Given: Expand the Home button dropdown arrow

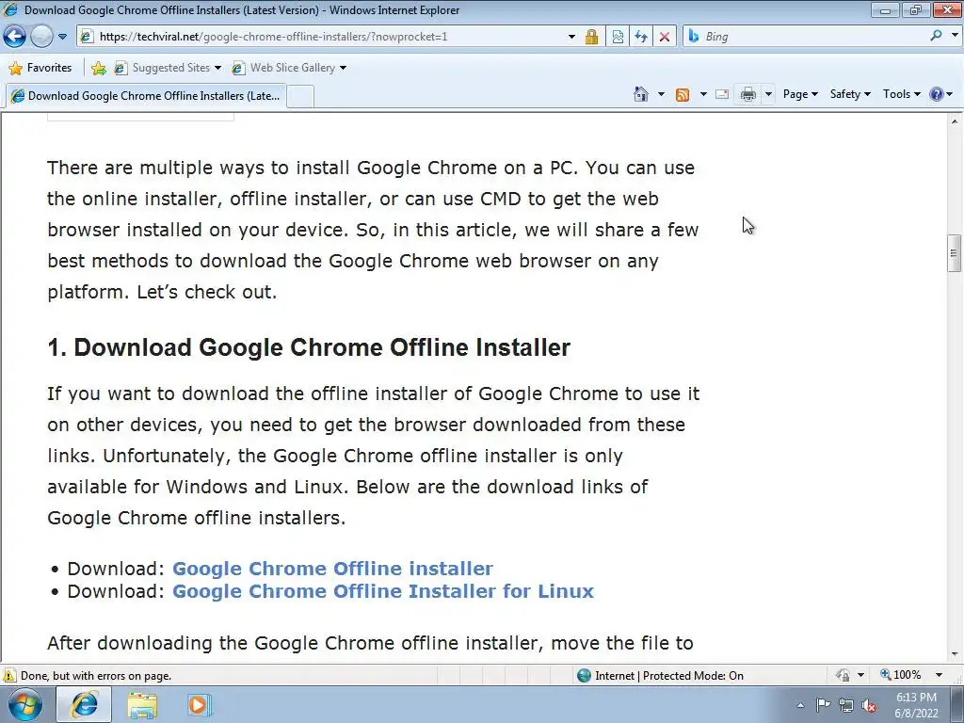Looking at the screenshot, I should coord(661,94).
